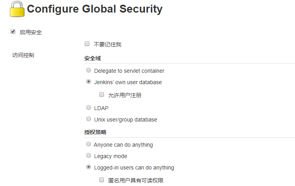This screenshot has width=295, height=186.
Task: Click the 不要记住我 label text
Action: click(x=108, y=44)
